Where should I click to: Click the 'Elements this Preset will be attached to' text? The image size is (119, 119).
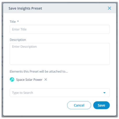39,71
